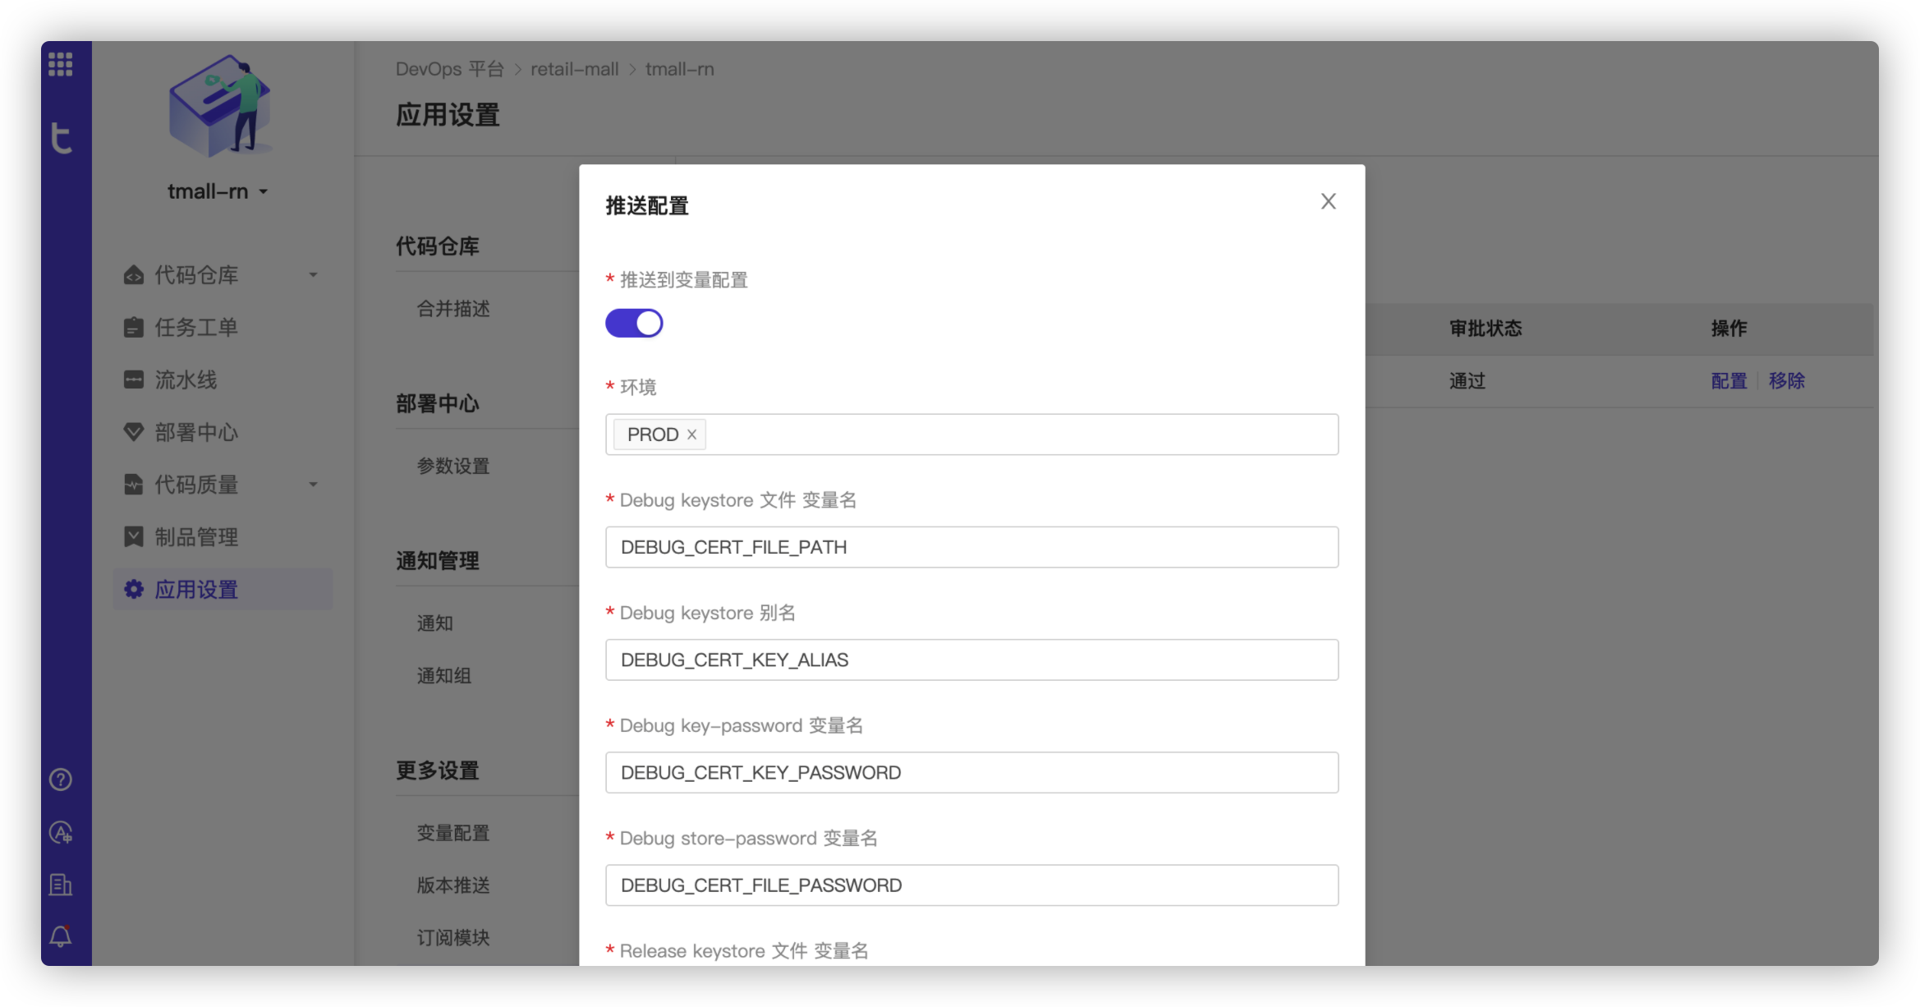Open 部署中心 deployment center icon
The image size is (1920, 1007).
pos(134,432)
